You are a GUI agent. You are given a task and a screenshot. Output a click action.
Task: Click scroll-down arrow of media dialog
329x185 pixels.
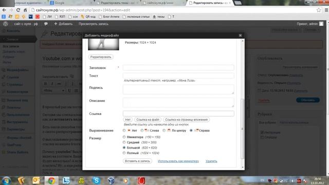point(243,167)
